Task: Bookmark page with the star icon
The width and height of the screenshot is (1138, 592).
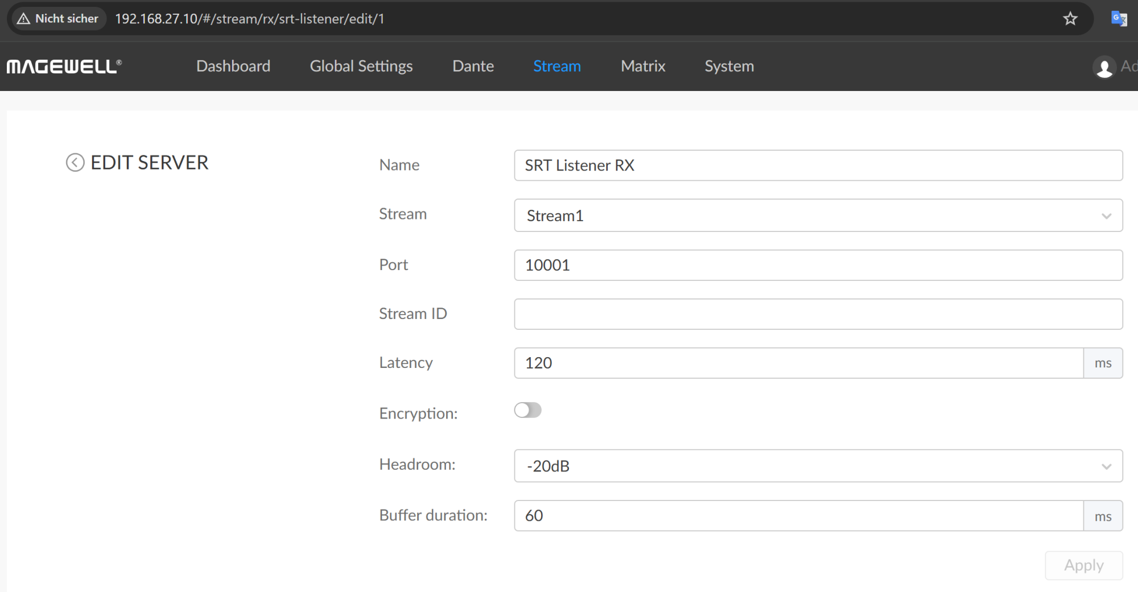Action: [1070, 19]
